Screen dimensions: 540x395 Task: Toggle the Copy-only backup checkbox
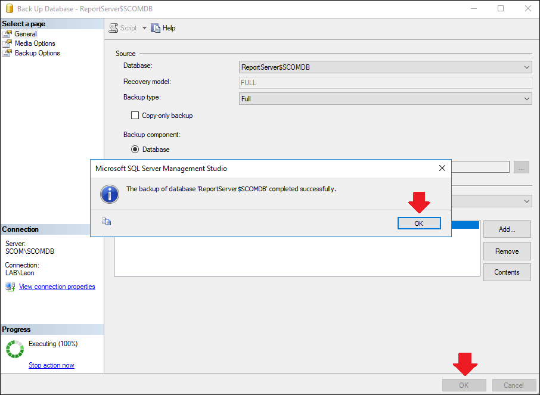(135, 116)
